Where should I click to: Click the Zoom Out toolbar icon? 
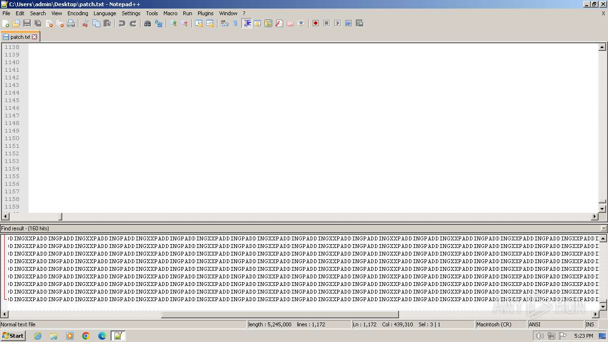[x=184, y=23]
